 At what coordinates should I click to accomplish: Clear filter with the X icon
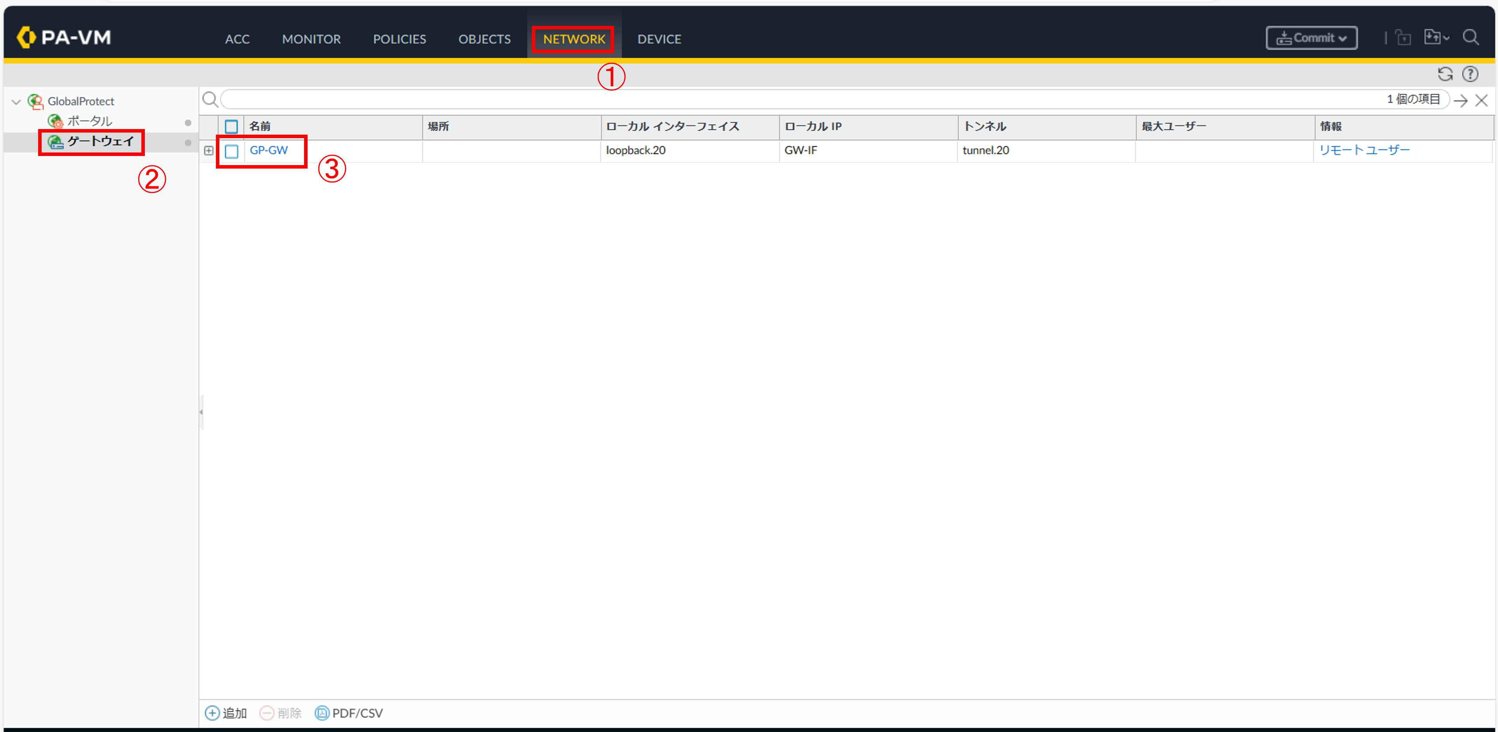pyautogui.click(x=1481, y=100)
